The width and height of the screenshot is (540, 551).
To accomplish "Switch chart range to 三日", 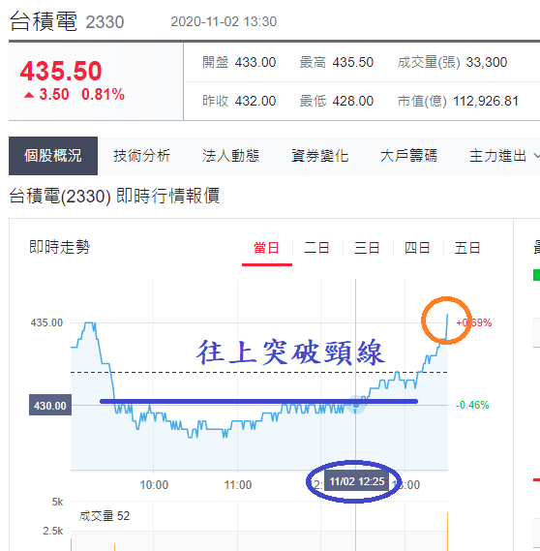I will pyautogui.click(x=367, y=248).
